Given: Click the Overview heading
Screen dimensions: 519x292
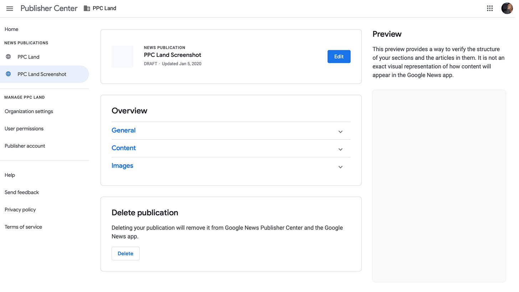Looking at the screenshot, I should 129,111.
